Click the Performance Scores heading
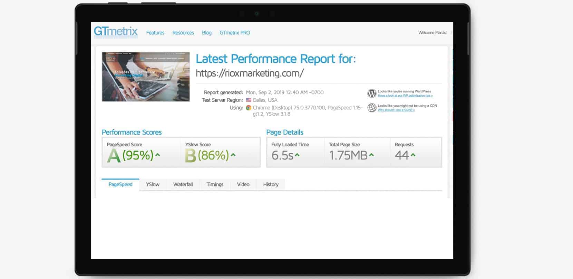The height and width of the screenshot is (279, 573). (132, 132)
